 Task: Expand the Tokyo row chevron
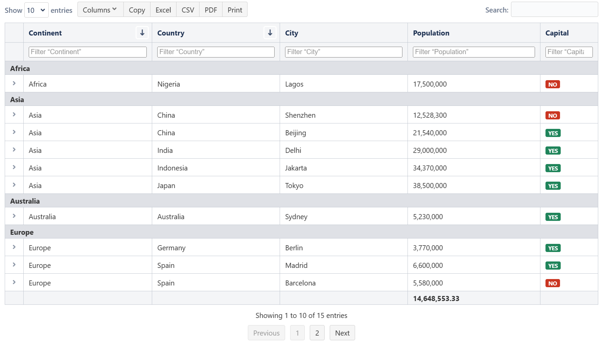coord(14,185)
